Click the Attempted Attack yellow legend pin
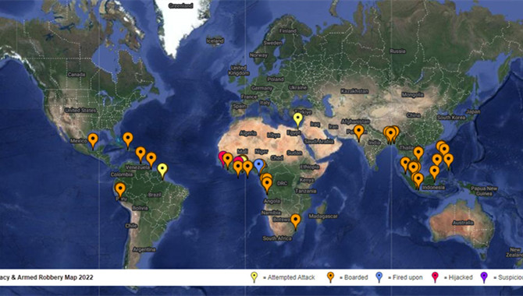The image size is (523, 296). (x=254, y=277)
